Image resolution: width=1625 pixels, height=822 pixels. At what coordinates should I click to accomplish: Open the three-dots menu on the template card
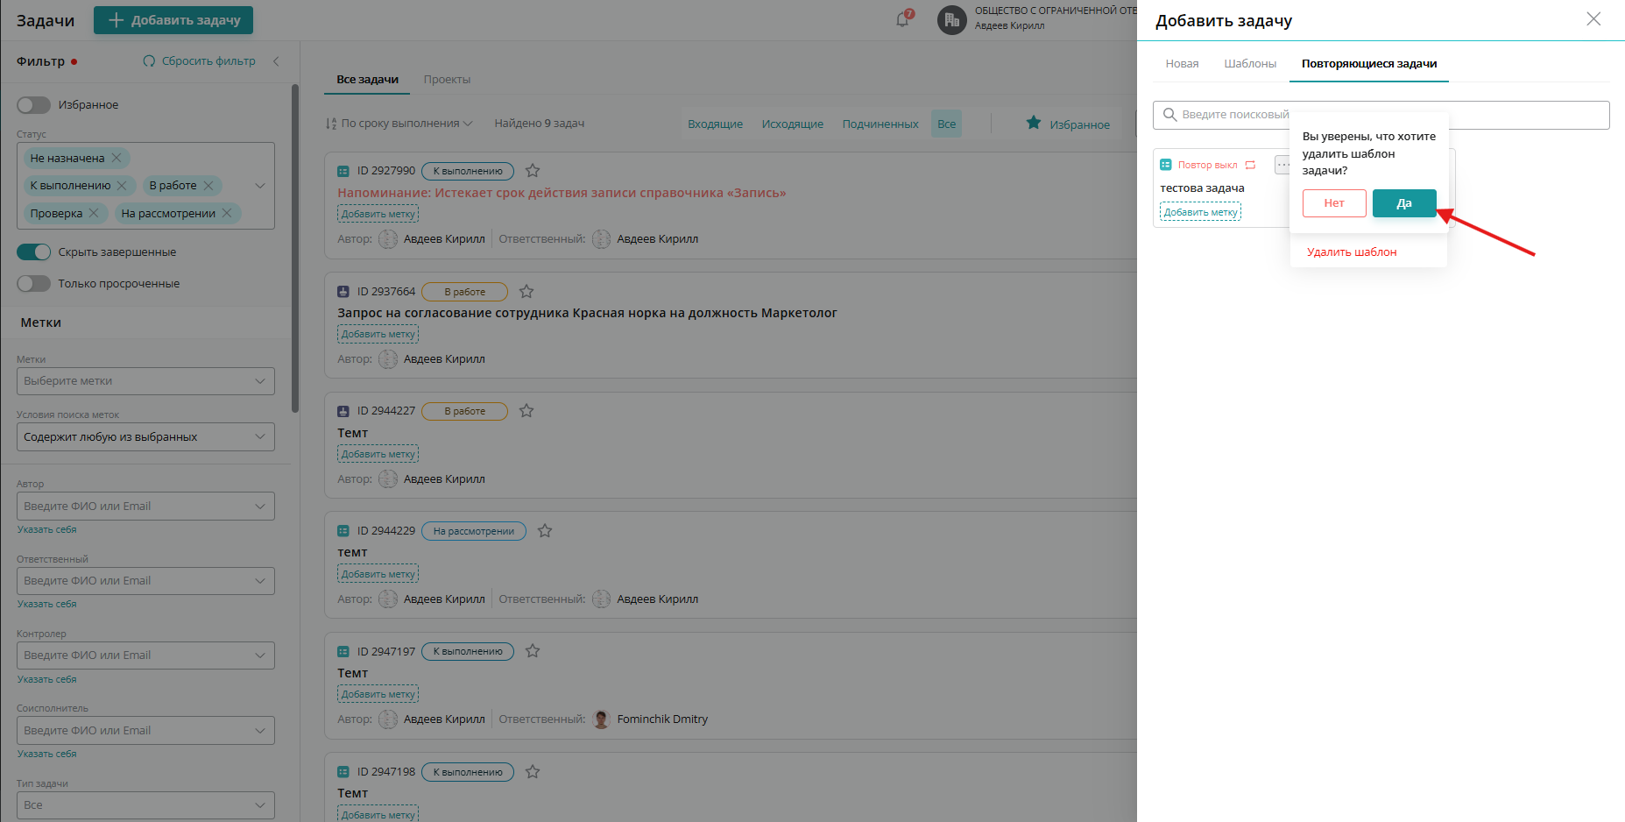click(x=1282, y=165)
